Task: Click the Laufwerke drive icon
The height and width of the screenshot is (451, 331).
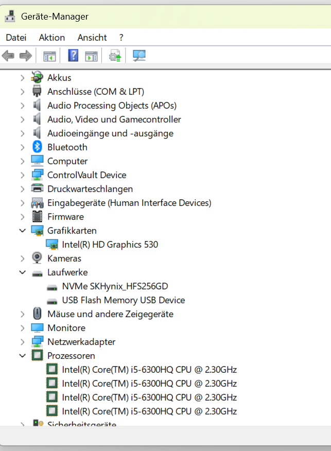Action: [x=37, y=273]
